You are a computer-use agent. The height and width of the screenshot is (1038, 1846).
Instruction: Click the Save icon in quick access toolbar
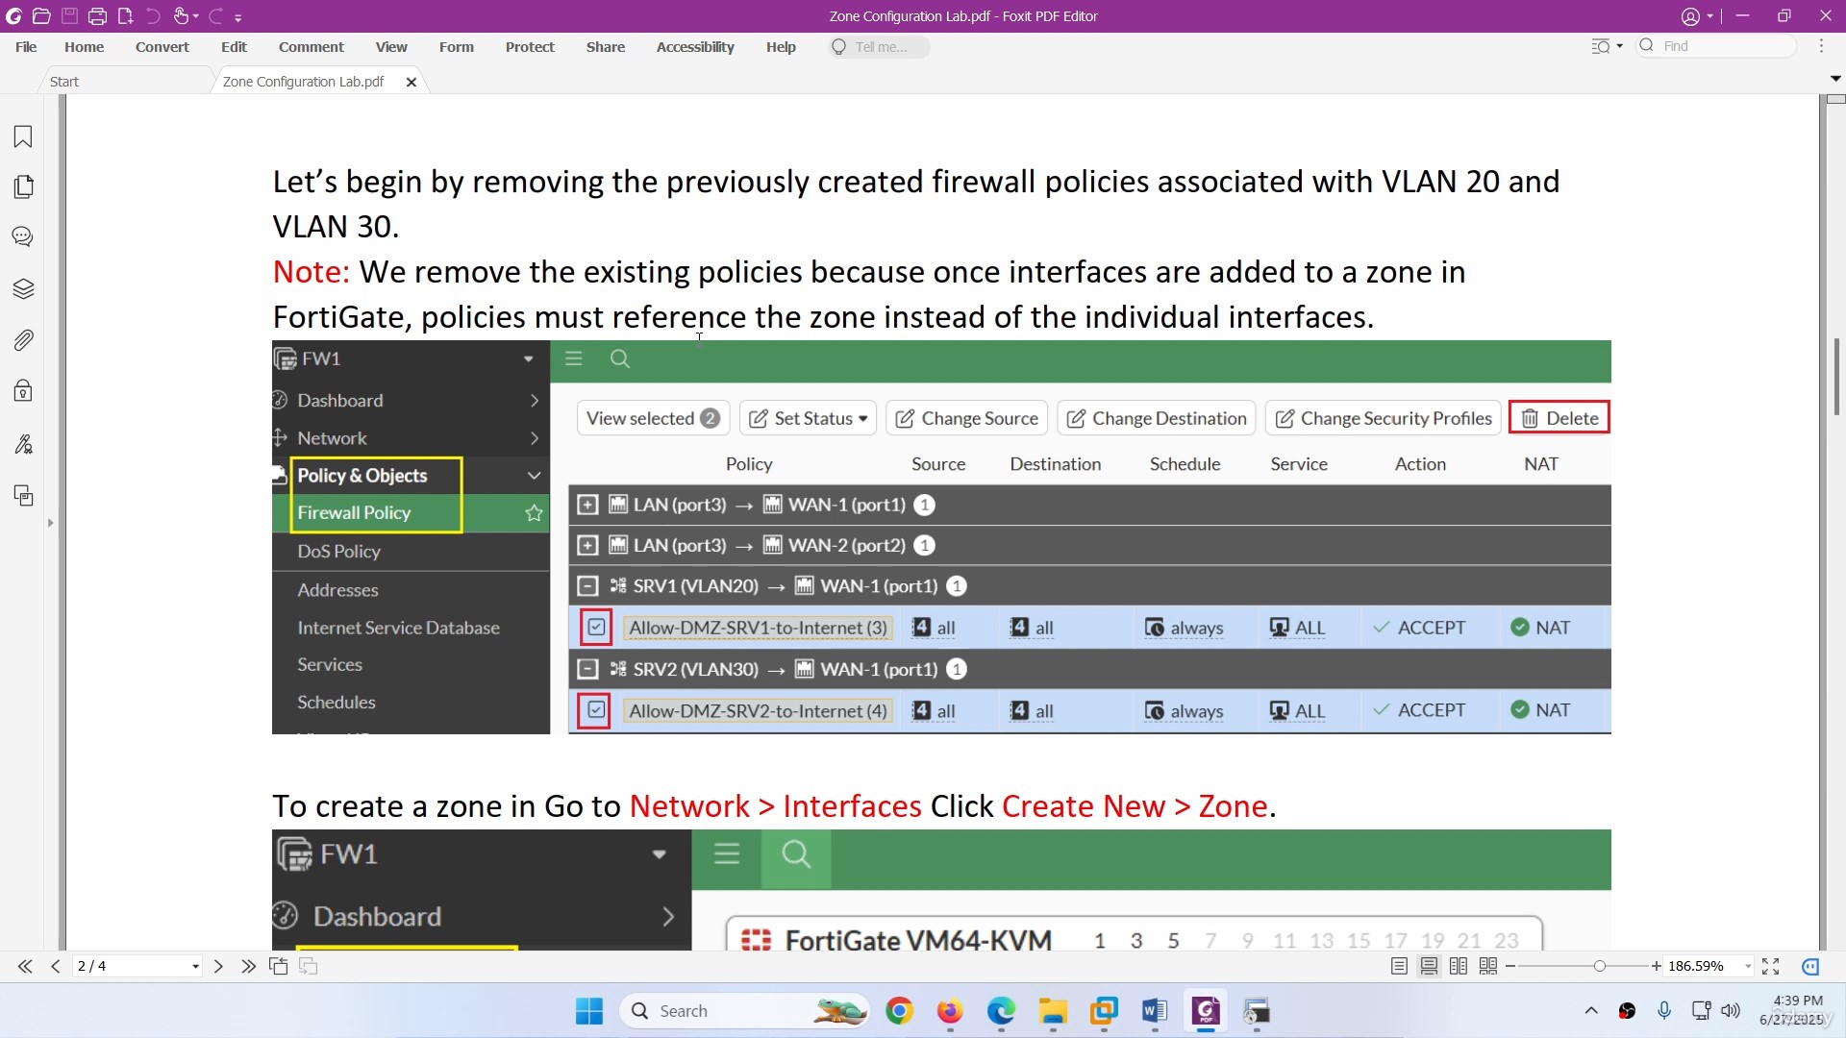pos(69,16)
